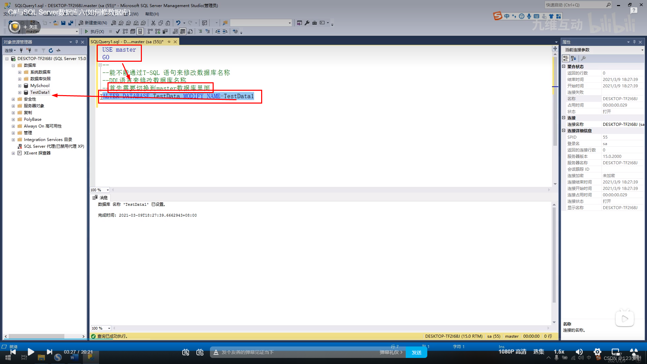
Task: Comment out the selected lines icon
Action: click(200, 31)
